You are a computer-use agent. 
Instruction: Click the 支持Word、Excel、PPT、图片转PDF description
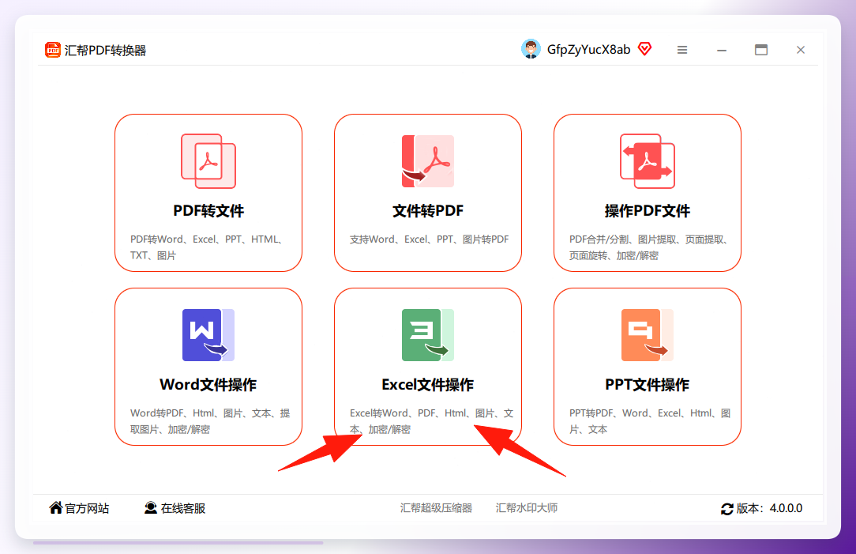coord(429,239)
